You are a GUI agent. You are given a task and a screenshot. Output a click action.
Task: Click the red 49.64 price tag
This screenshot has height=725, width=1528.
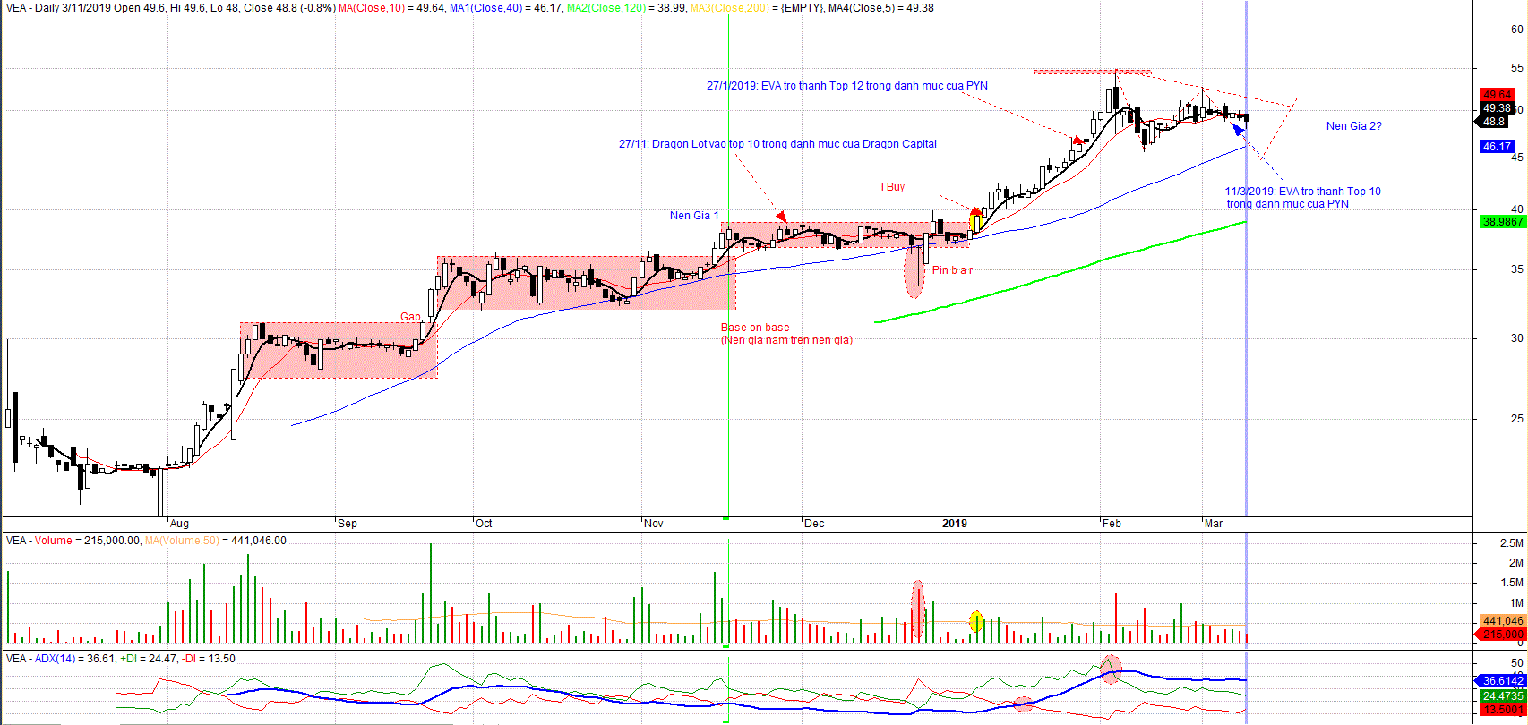point(1497,95)
